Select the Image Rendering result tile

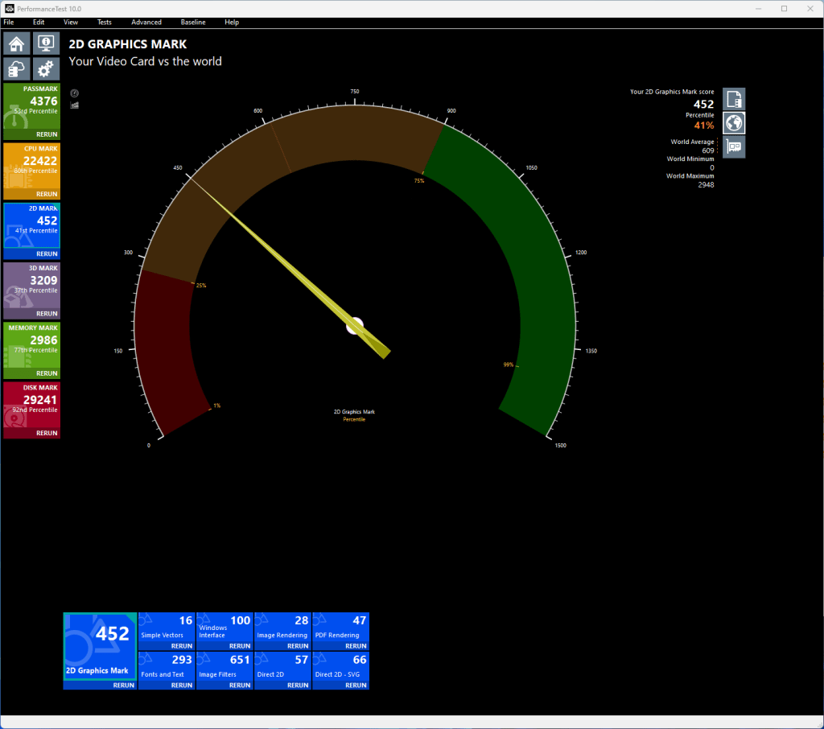(282, 627)
